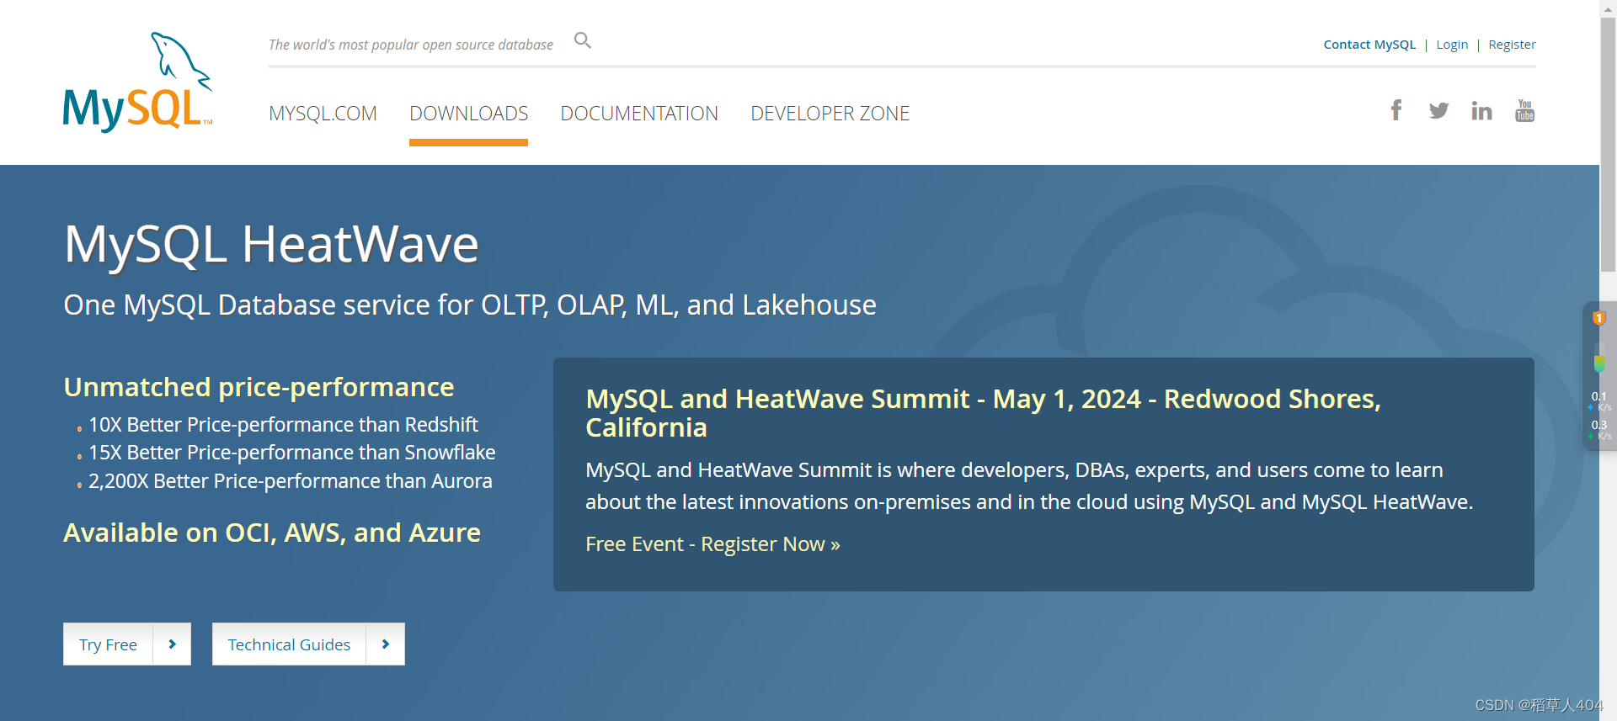Viewport: 1617px width, 721px height.
Task: Go to the MYSQL.COM tab
Action: pyautogui.click(x=323, y=114)
